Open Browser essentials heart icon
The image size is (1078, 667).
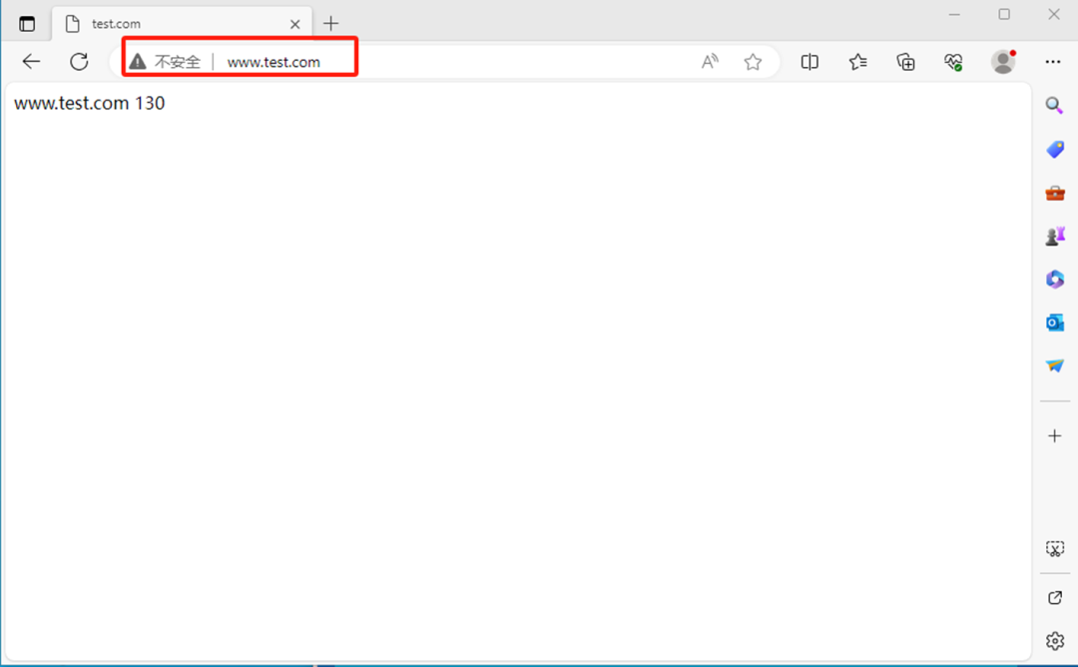[x=953, y=62]
